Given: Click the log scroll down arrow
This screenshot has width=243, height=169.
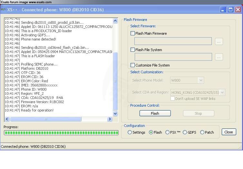Looking at the screenshot, I should coord(115,113).
